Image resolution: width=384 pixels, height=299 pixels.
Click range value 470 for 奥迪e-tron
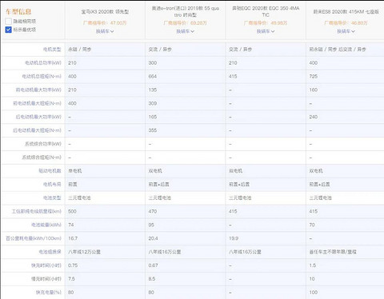pyautogui.click(x=153, y=211)
